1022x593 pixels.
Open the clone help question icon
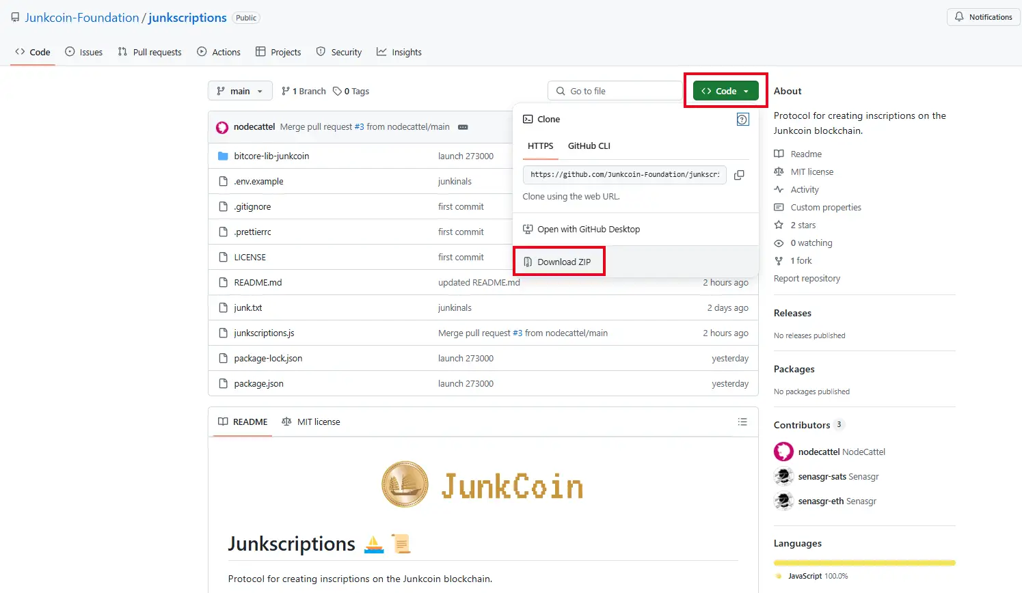742,120
